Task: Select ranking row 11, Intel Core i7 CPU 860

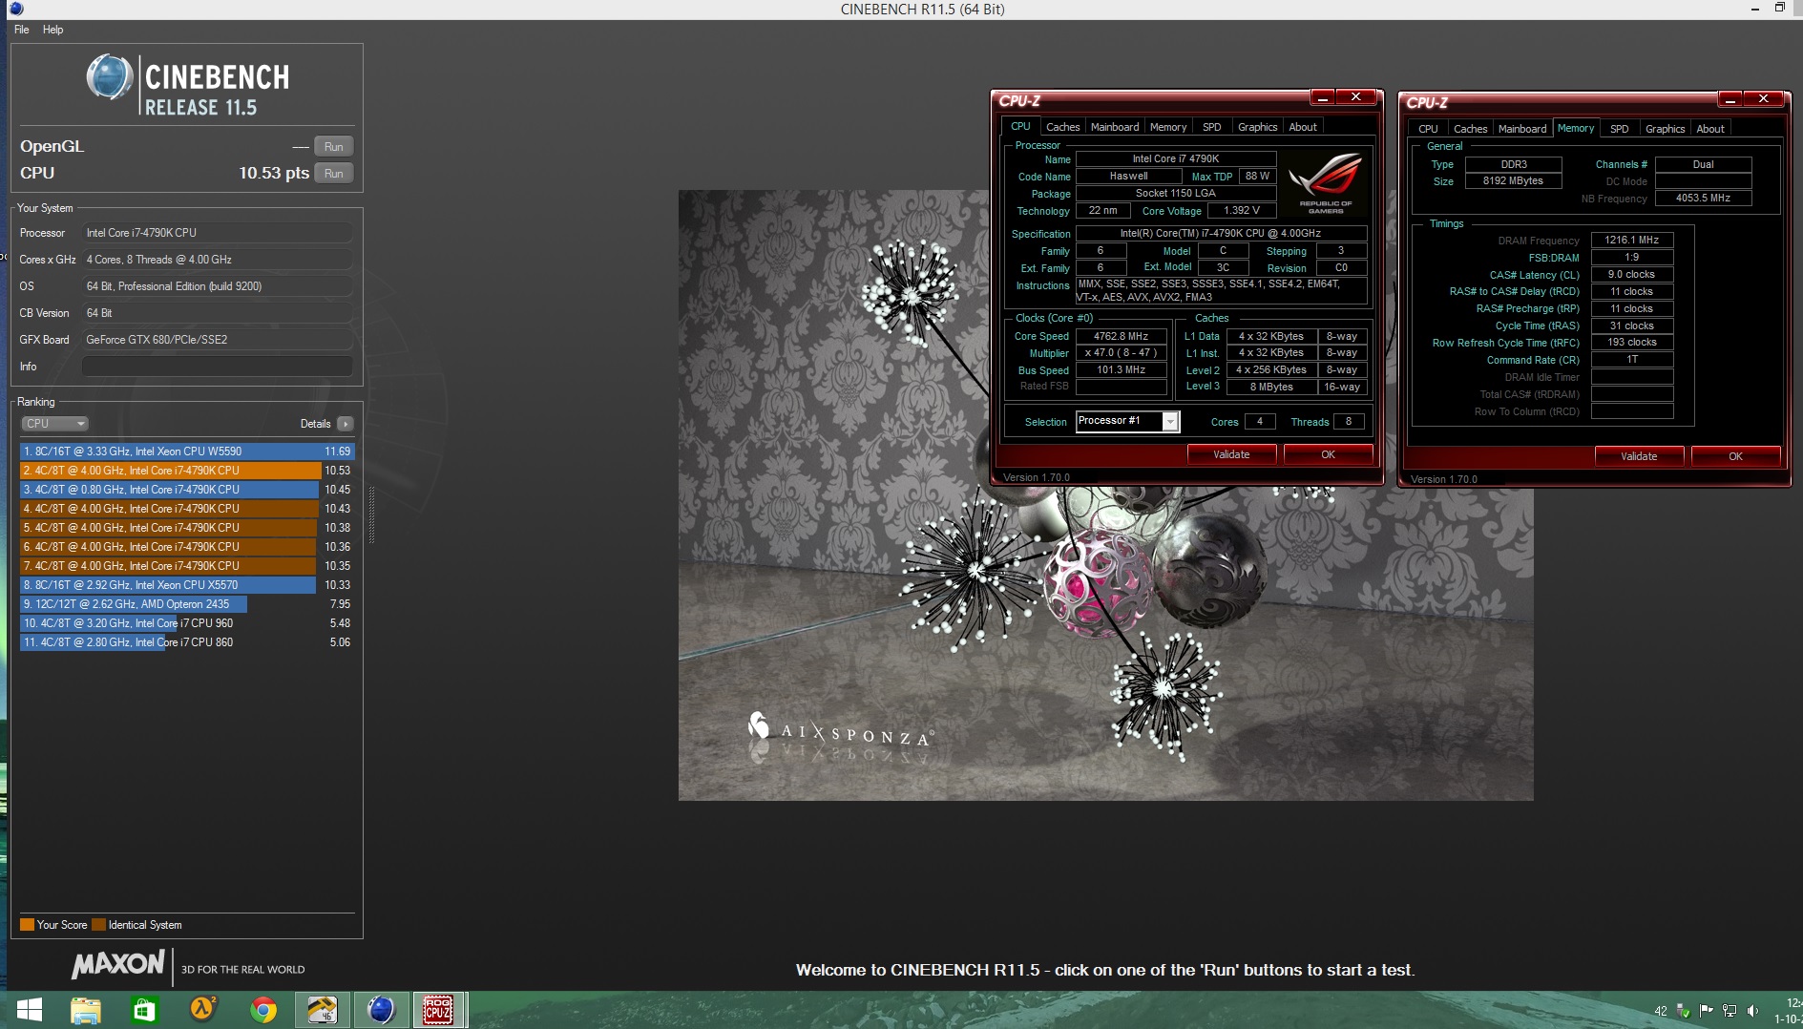Action: click(187, 642)
